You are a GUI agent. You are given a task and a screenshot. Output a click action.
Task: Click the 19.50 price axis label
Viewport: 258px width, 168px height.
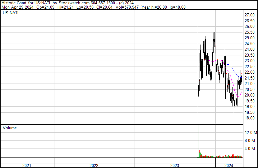pos(249,101)
